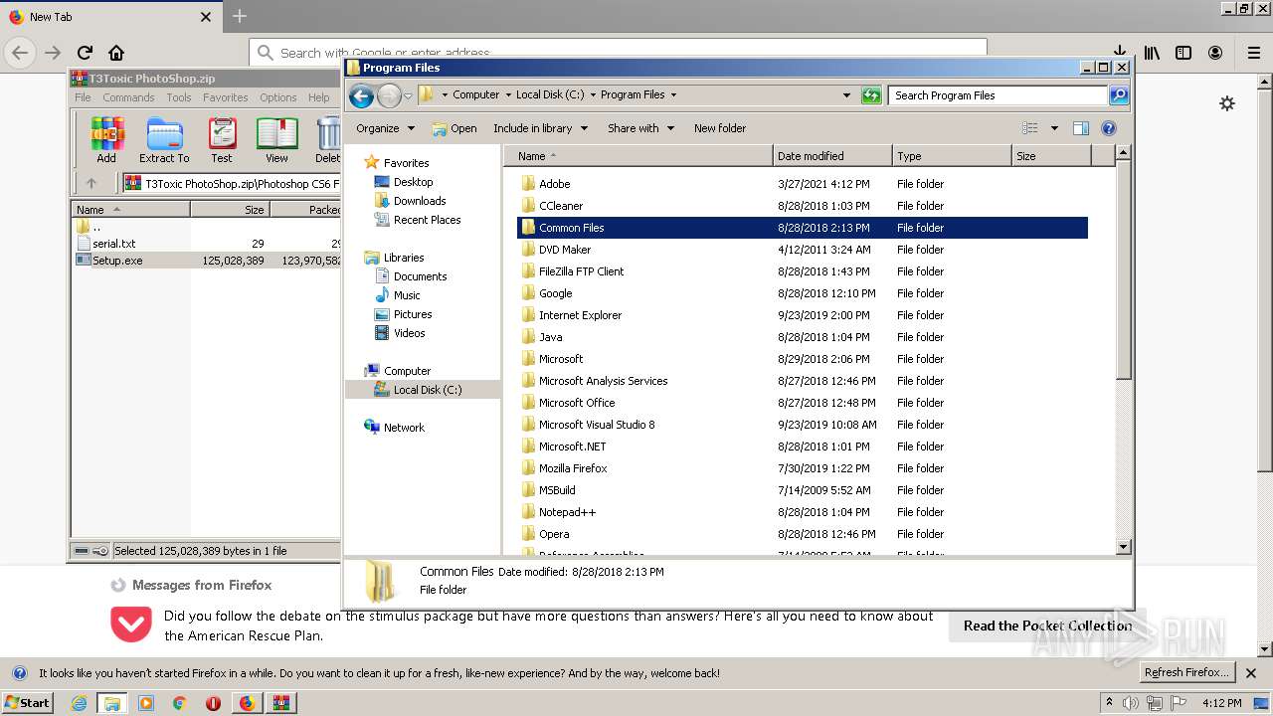Click Explorer Forward navigation arrow
The height and width of the screenshot is (716, 1273).
click(x=389, y=95)
